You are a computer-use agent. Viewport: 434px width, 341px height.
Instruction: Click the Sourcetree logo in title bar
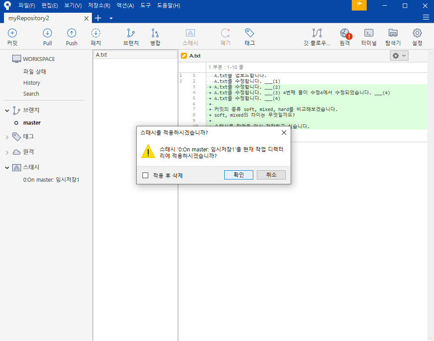coord(7,5)
